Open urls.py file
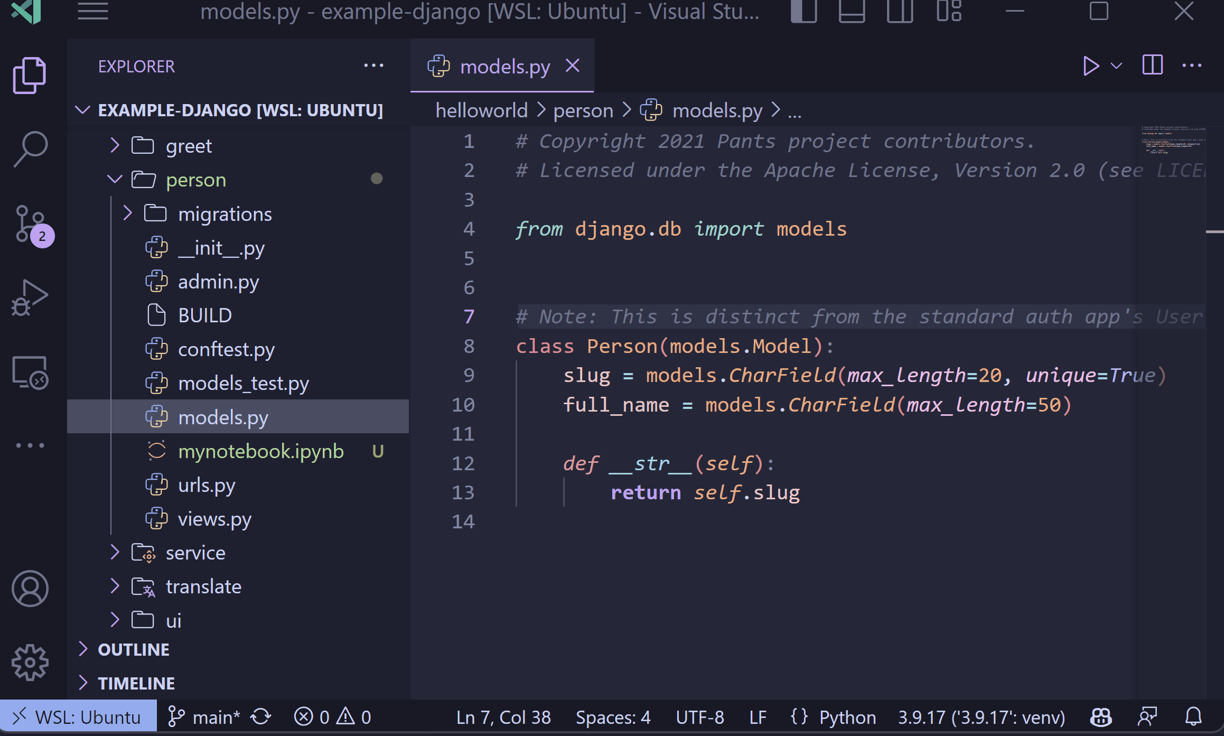The image size is (1224, 736). [238, 485]
